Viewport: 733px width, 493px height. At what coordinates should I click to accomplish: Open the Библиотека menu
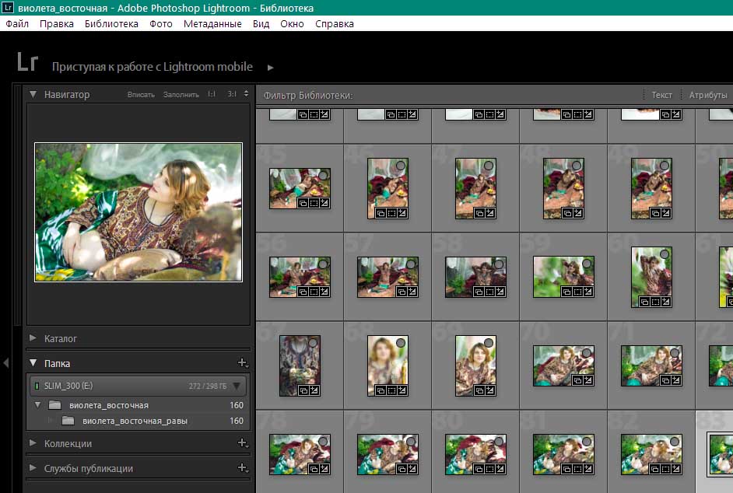tap(111, 24)
